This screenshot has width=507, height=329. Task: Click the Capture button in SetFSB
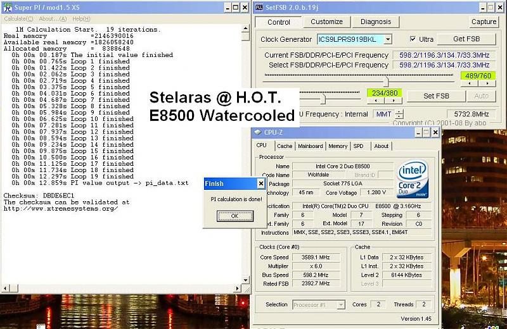click(x=484, y=22)
